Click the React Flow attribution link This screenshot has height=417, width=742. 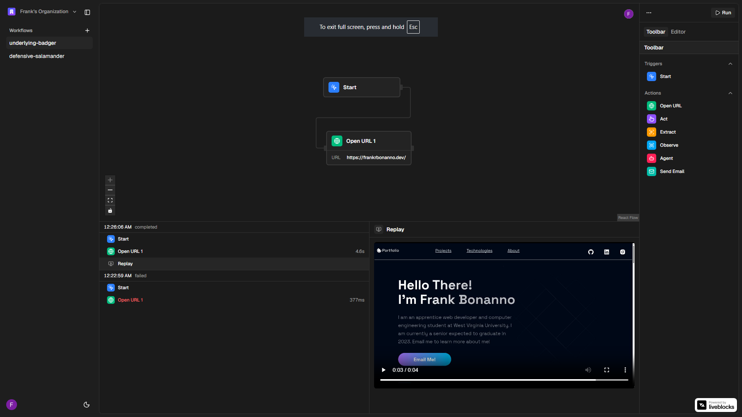coord(628,218)
